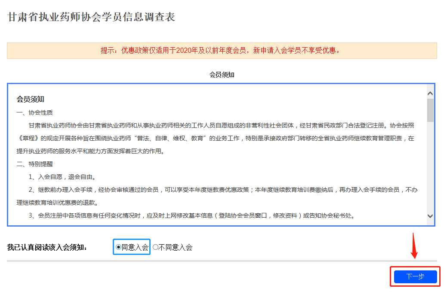447x297 pixels.
Task: Click the line beginning 提升执业药师的服务水平
Action: [91, 152]
